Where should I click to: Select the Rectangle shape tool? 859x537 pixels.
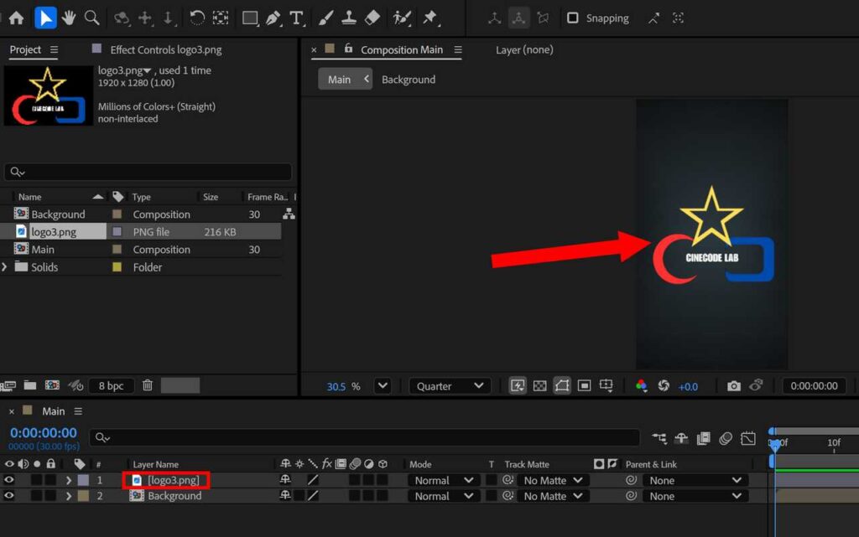point(250,18)
